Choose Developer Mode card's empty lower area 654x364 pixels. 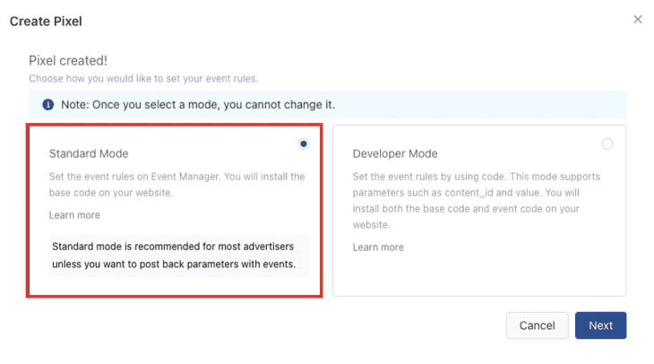tap(479, 273)
